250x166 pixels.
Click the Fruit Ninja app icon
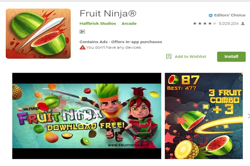(x=38, y=34)
